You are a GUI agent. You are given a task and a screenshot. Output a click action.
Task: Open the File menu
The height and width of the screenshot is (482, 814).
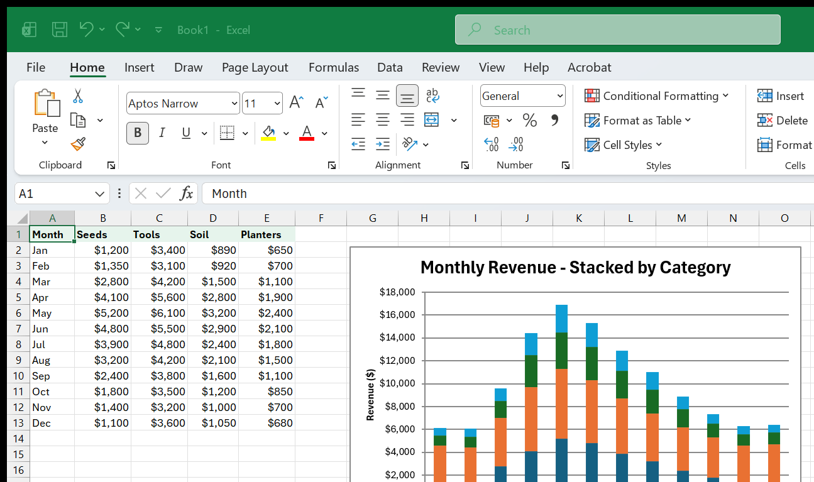36,67
